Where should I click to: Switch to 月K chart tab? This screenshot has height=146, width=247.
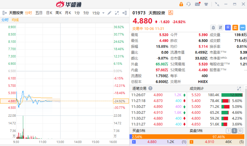[x=68, y=13]
